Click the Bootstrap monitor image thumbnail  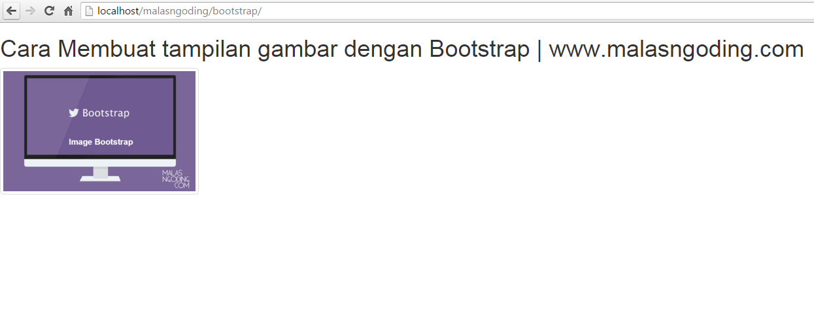(x=99, y=131)
